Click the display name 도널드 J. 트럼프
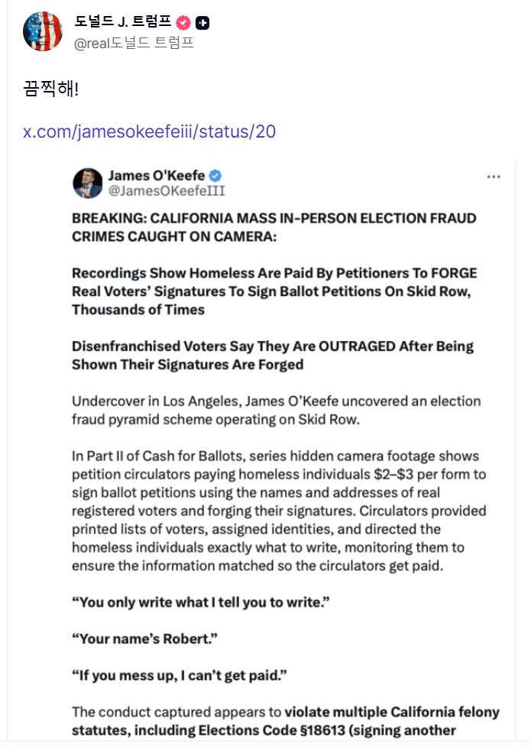Screen dimensions: 531x753 (x=122, y=22)
